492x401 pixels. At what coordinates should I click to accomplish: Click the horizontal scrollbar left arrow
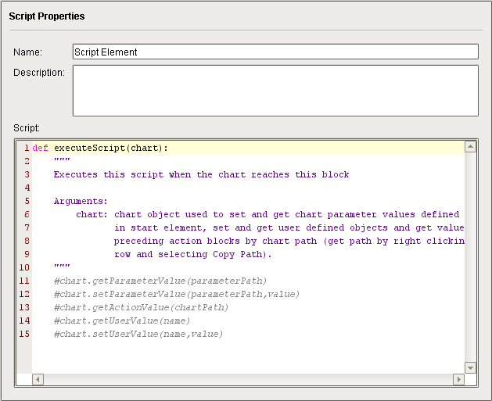(x=38, y=379)
